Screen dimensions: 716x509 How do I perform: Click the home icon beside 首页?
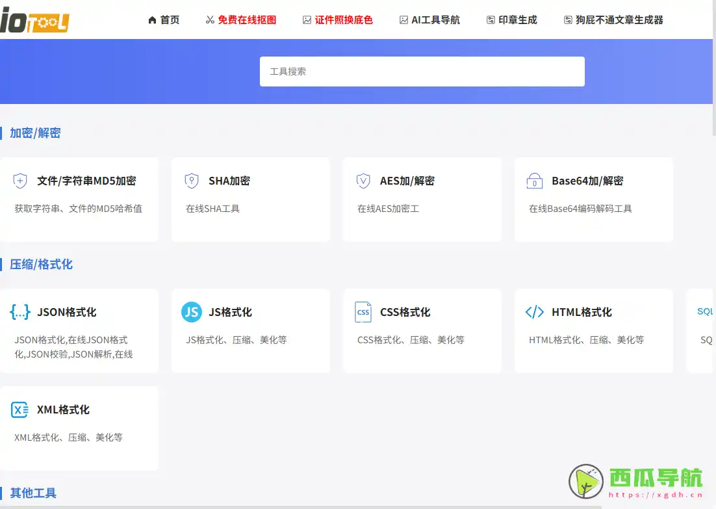click(153, 20)
